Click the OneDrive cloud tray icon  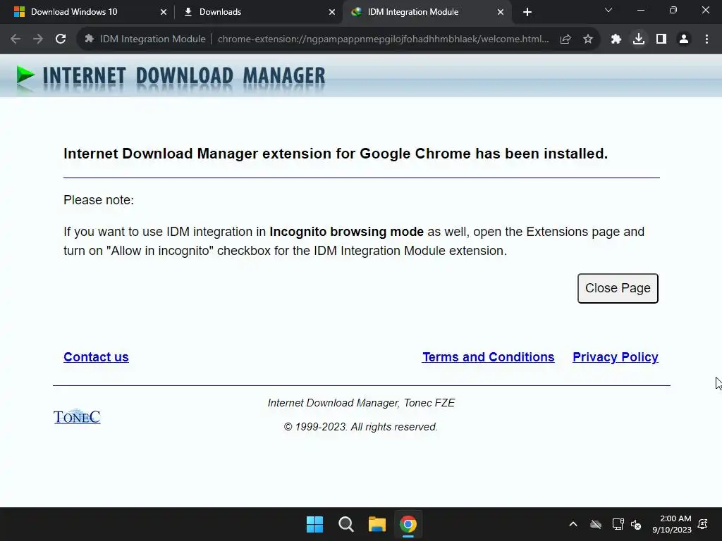point(596,524)
